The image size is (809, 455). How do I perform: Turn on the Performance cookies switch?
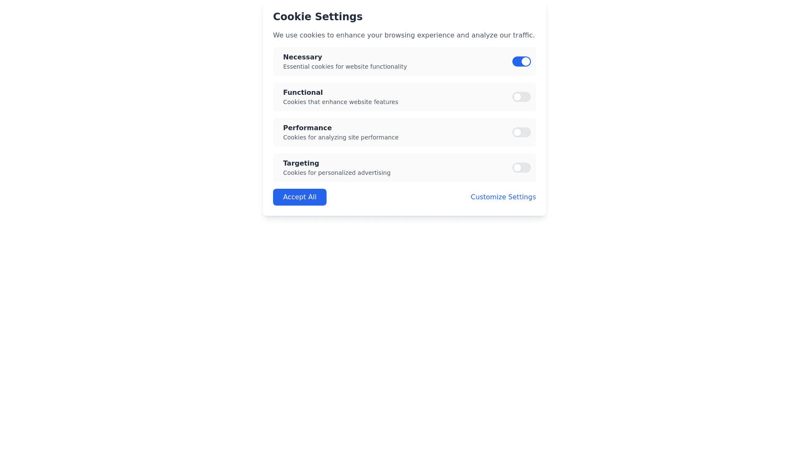point(521,132)
